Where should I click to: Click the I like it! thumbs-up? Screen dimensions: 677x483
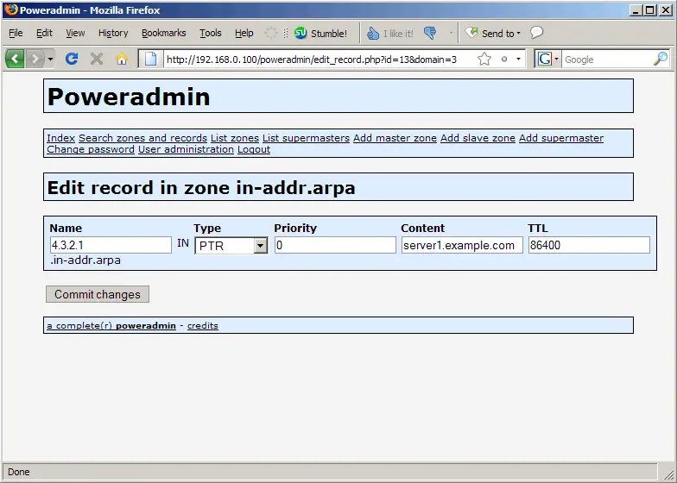pos(390,33)
